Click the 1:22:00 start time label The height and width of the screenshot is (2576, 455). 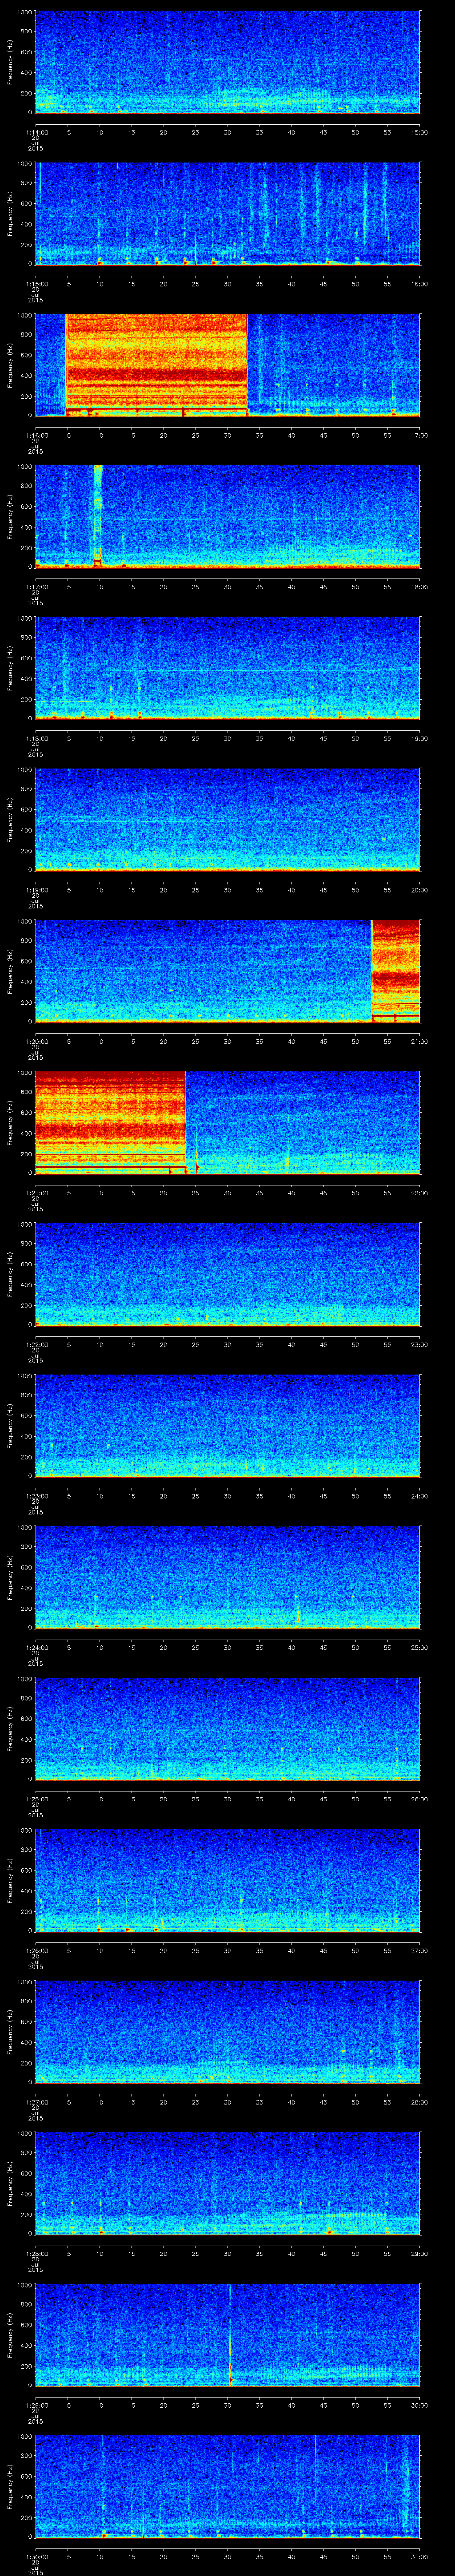pos(36,1344)
